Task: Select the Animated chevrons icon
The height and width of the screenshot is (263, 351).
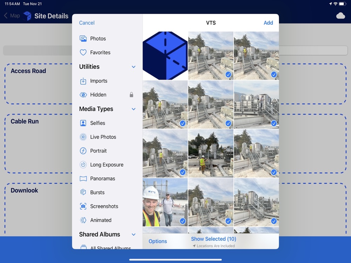Action: point(83,220)
